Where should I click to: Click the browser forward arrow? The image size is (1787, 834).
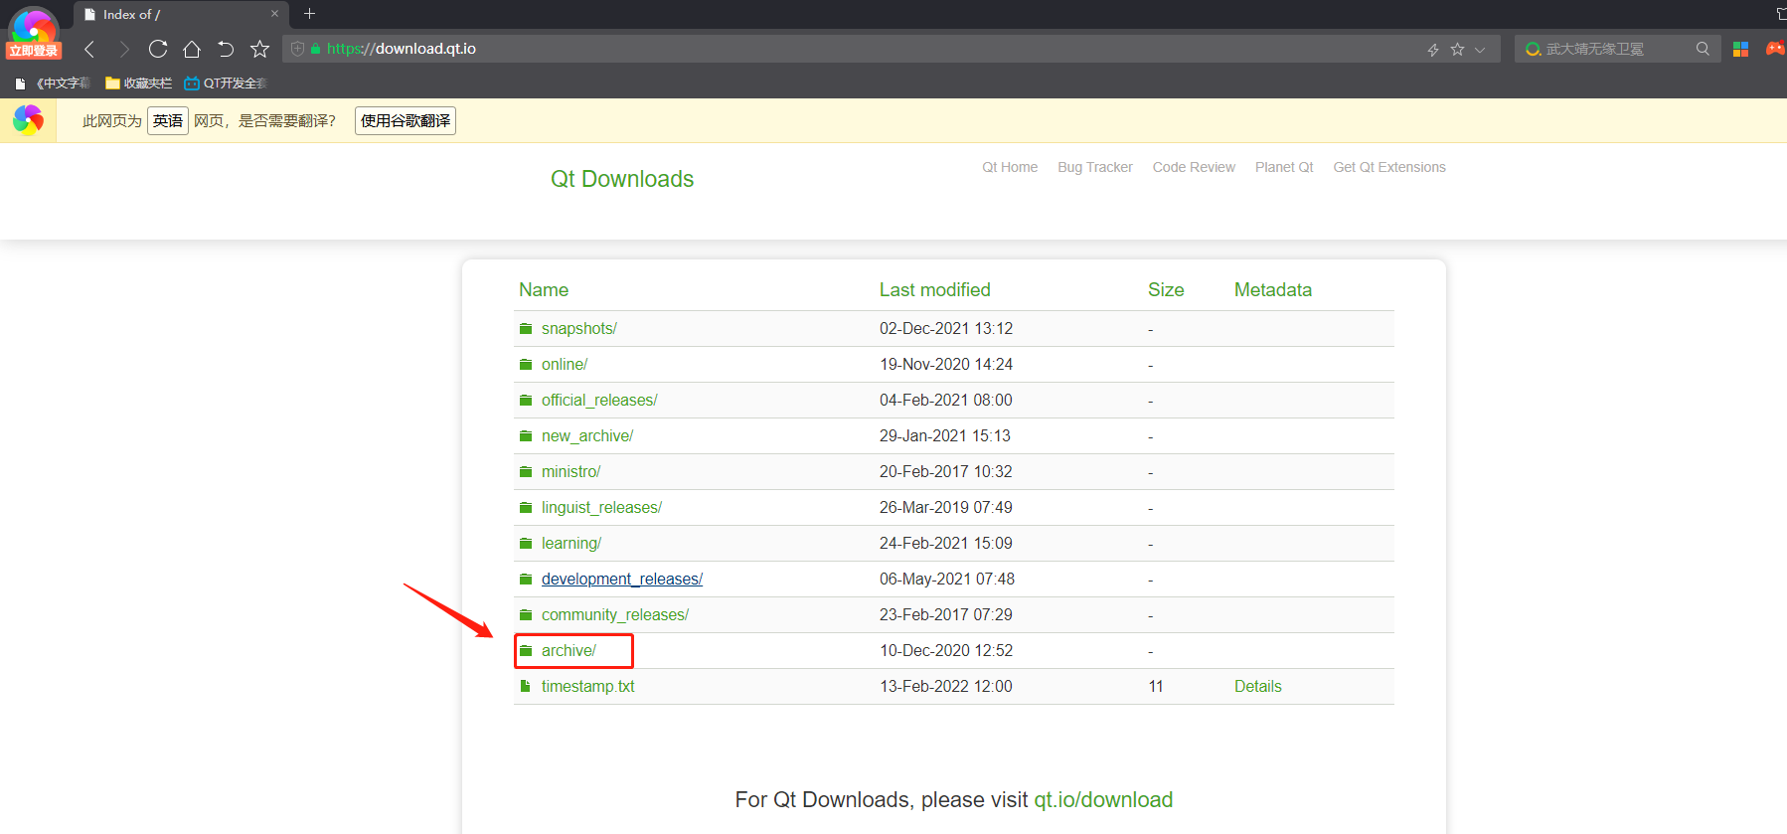click(124, 49)
